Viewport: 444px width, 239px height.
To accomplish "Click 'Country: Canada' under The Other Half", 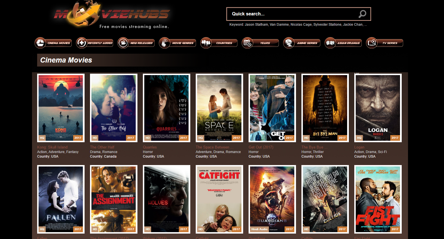I will click(x=103, y=156).
